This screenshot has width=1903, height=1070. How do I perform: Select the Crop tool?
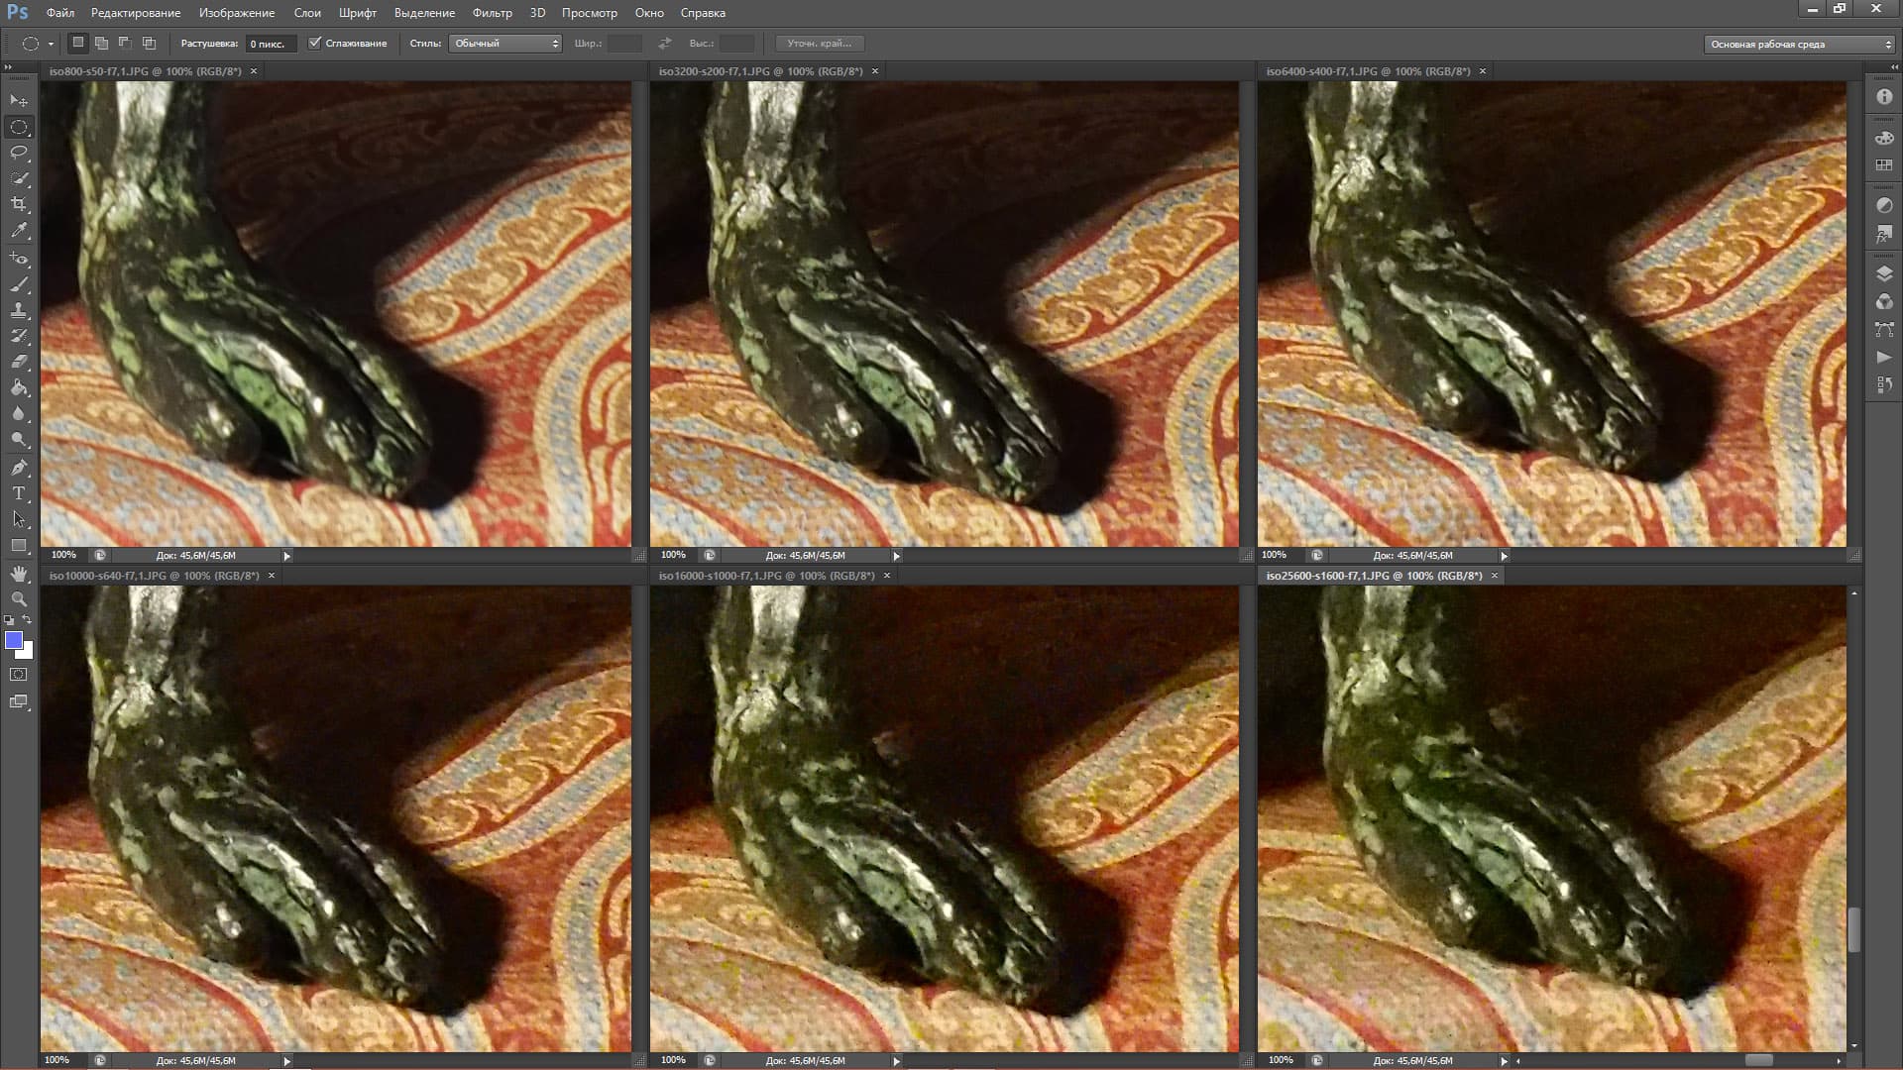19,204
